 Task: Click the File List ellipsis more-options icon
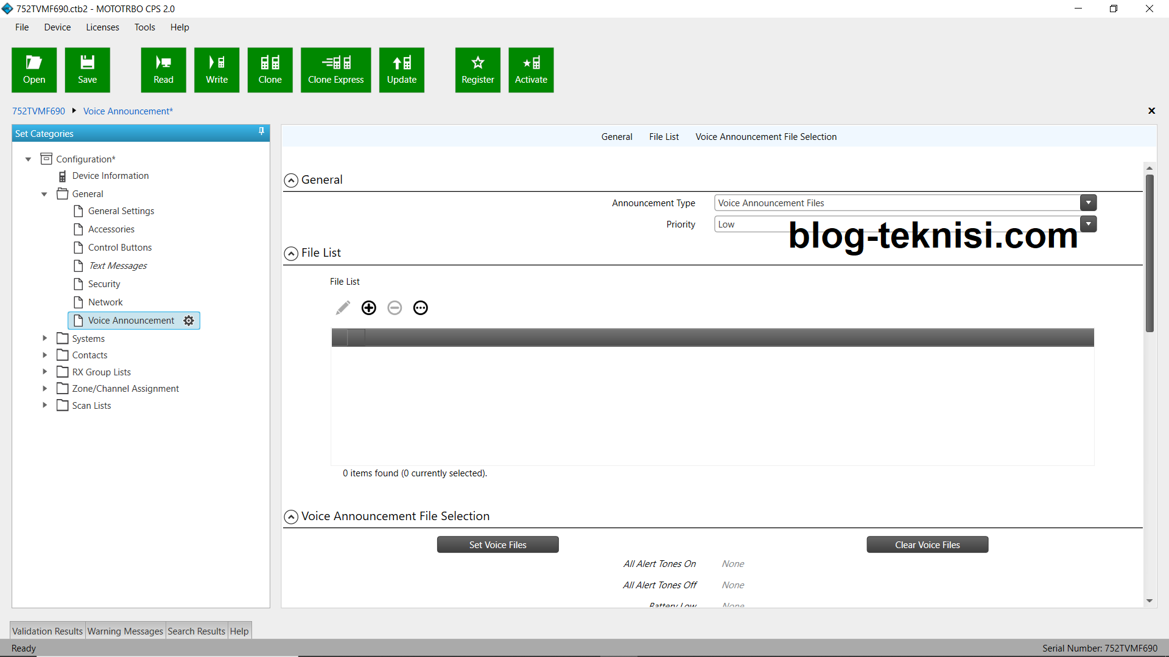pos(420,308)
